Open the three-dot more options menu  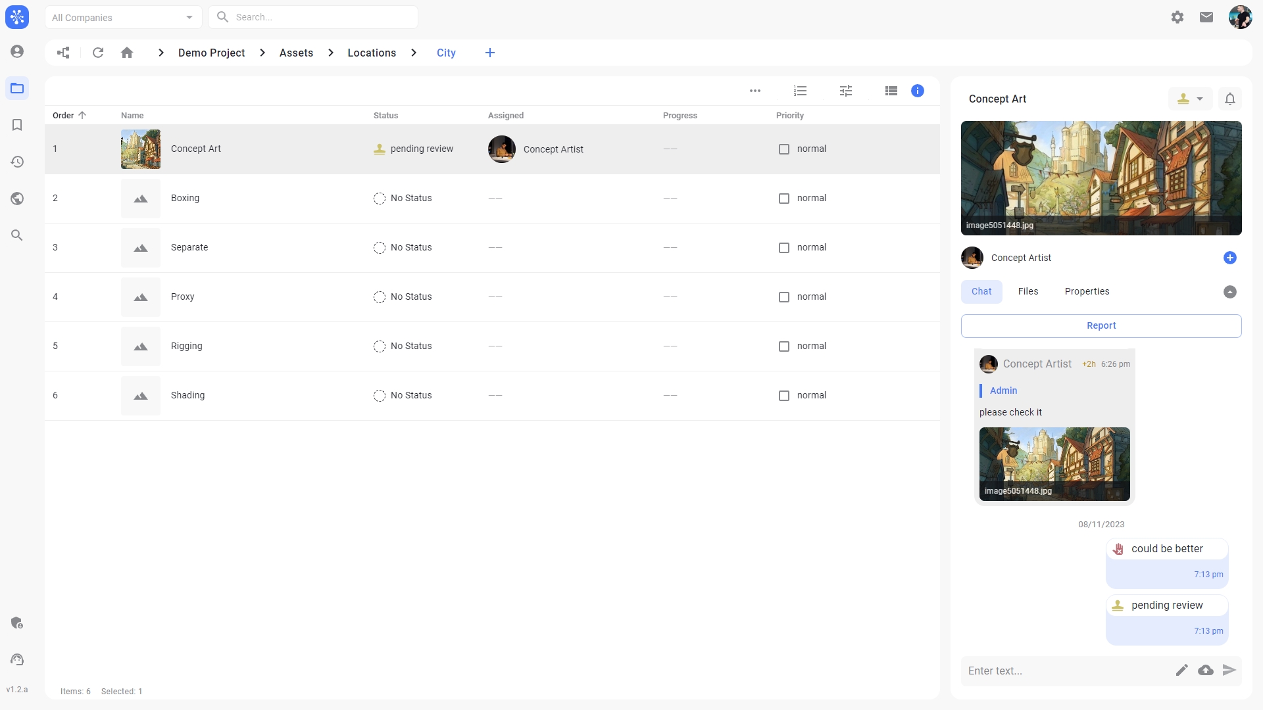pyautogui.click(x=755, y=91)
